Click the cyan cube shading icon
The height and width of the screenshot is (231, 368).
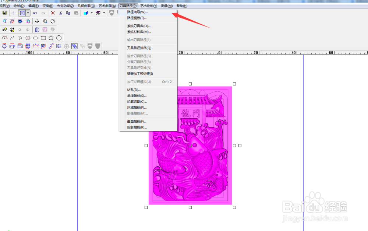click(86, 13)
